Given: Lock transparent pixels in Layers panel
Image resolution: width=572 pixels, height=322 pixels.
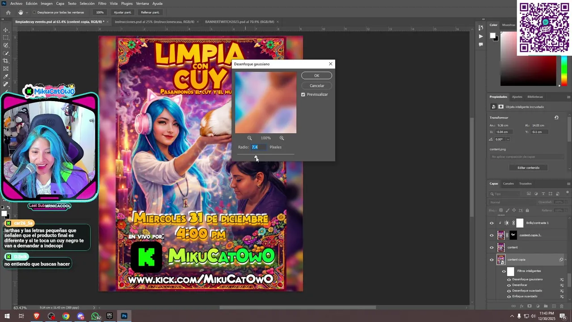Looking at the screenshot, I should point(501,210).
